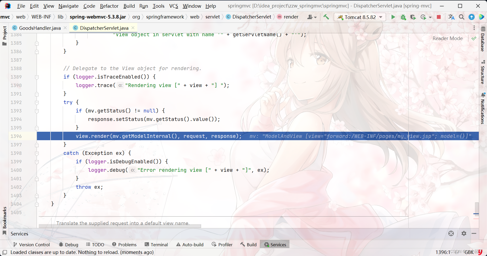Collapse the if block at line 1389

pos(37,77)
